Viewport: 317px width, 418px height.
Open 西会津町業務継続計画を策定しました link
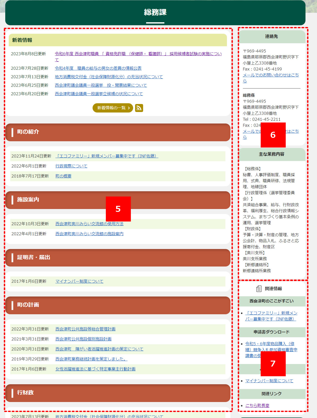(91, 359)
